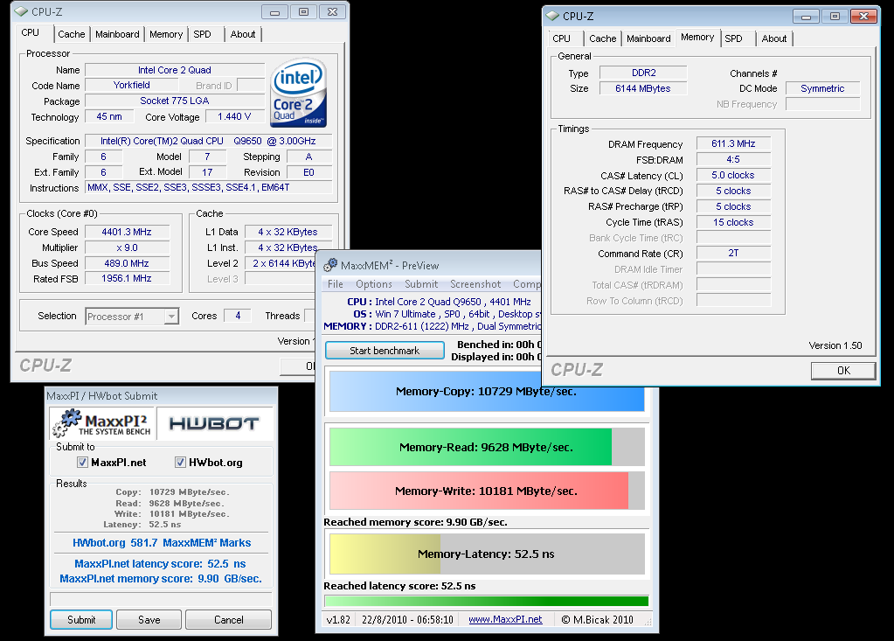Viewport: 894px width, 641px height.
Task: Click the Cycle Time 15 clocks value
Action: tap(733, 222)
